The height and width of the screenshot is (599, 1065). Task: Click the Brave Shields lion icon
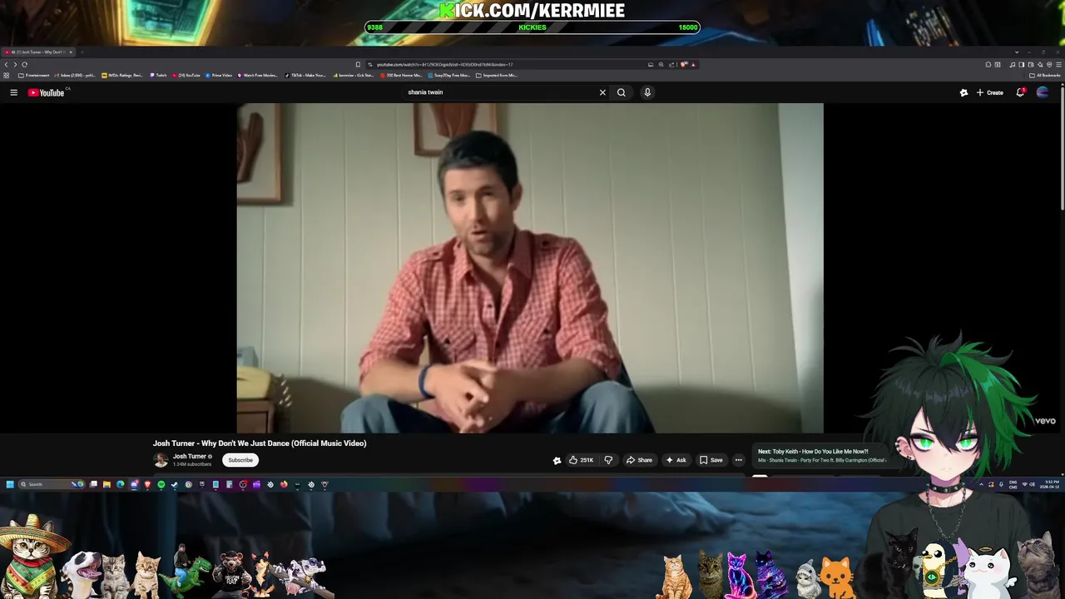tap(683, 64)
